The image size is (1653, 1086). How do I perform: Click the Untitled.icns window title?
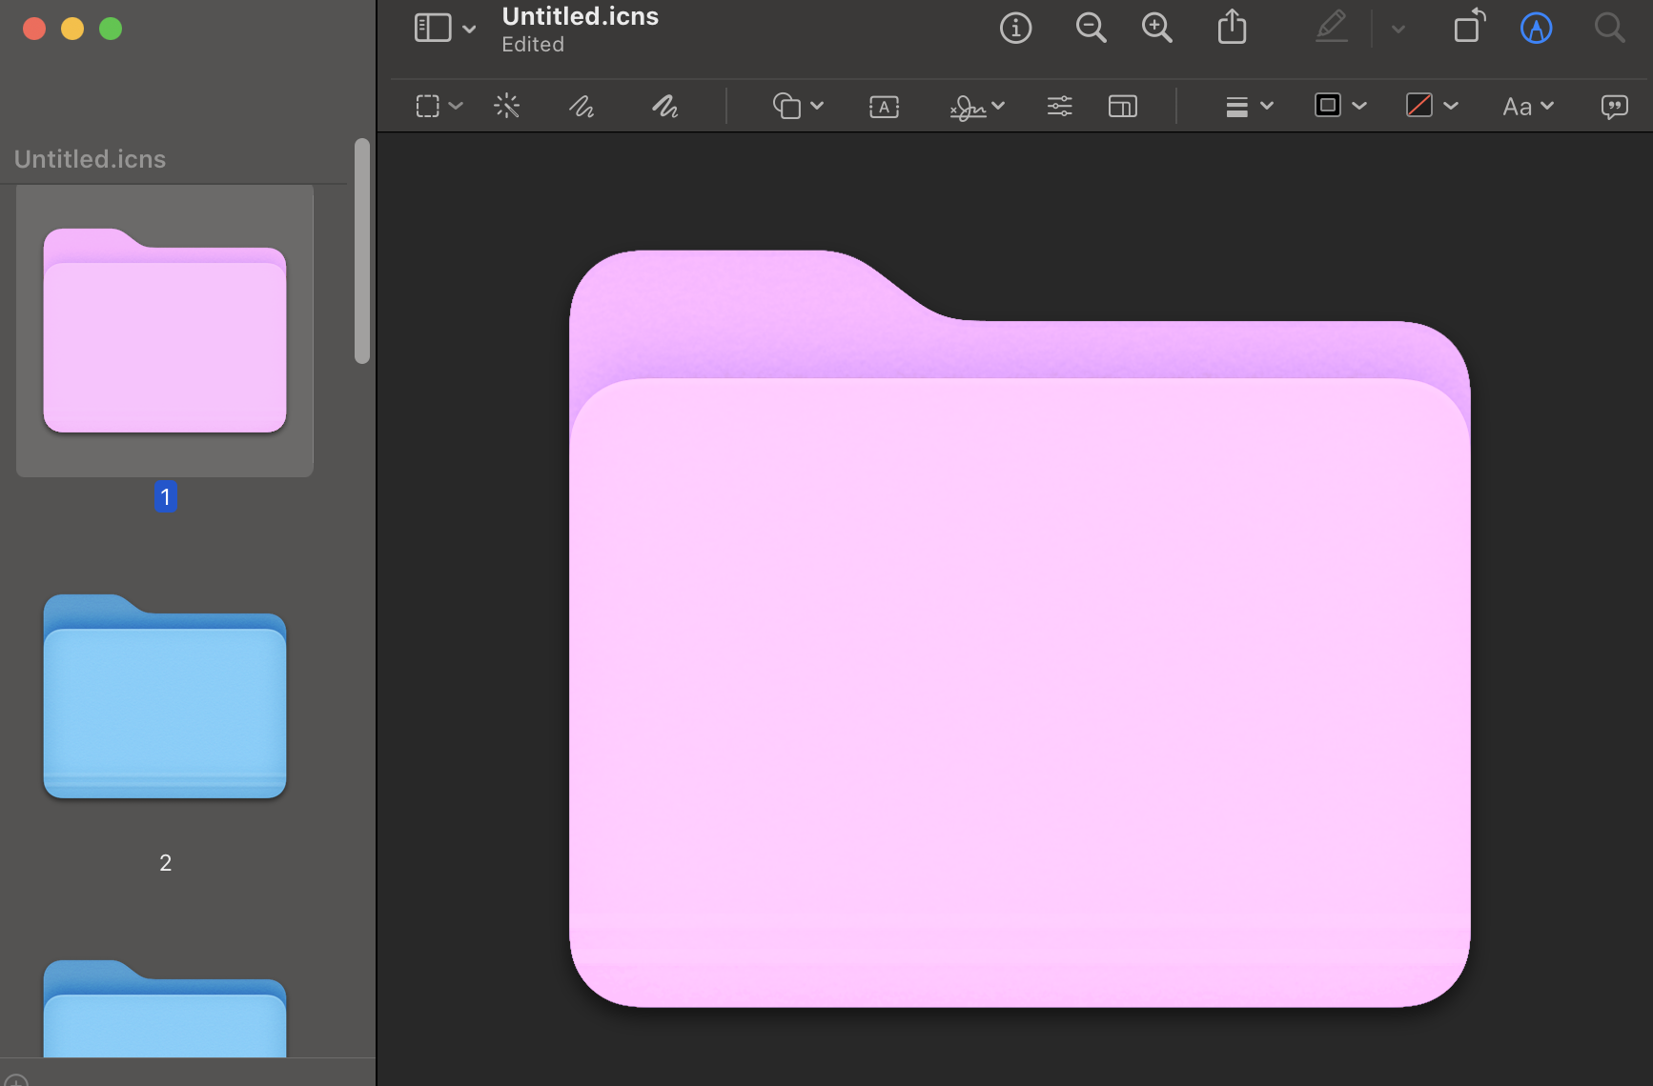pos(581,16)
